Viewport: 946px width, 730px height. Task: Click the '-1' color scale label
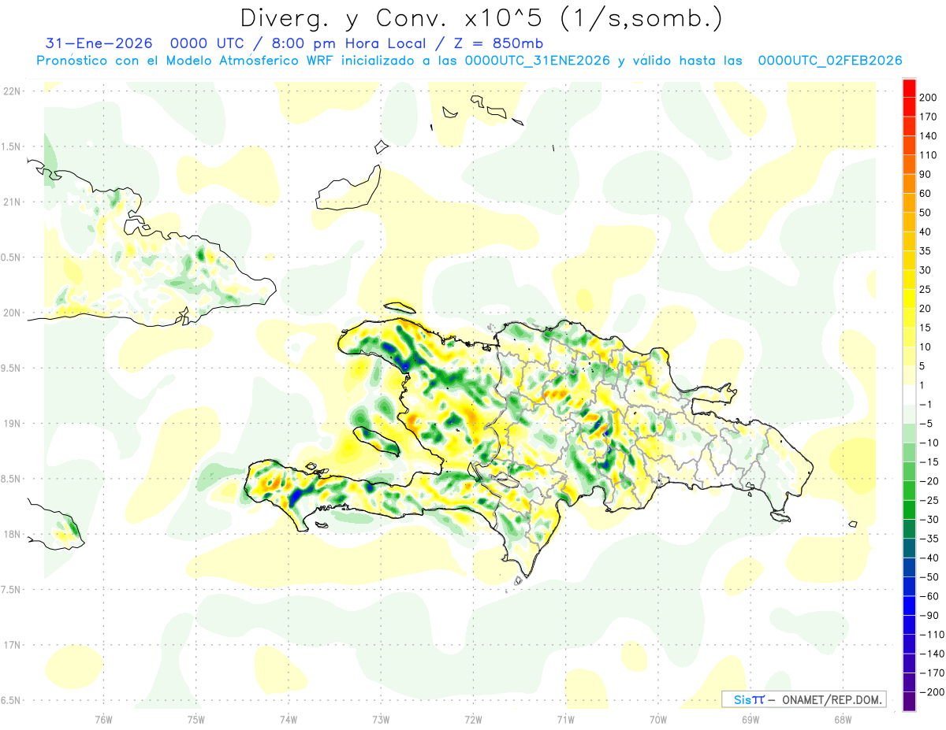(926, 404)
